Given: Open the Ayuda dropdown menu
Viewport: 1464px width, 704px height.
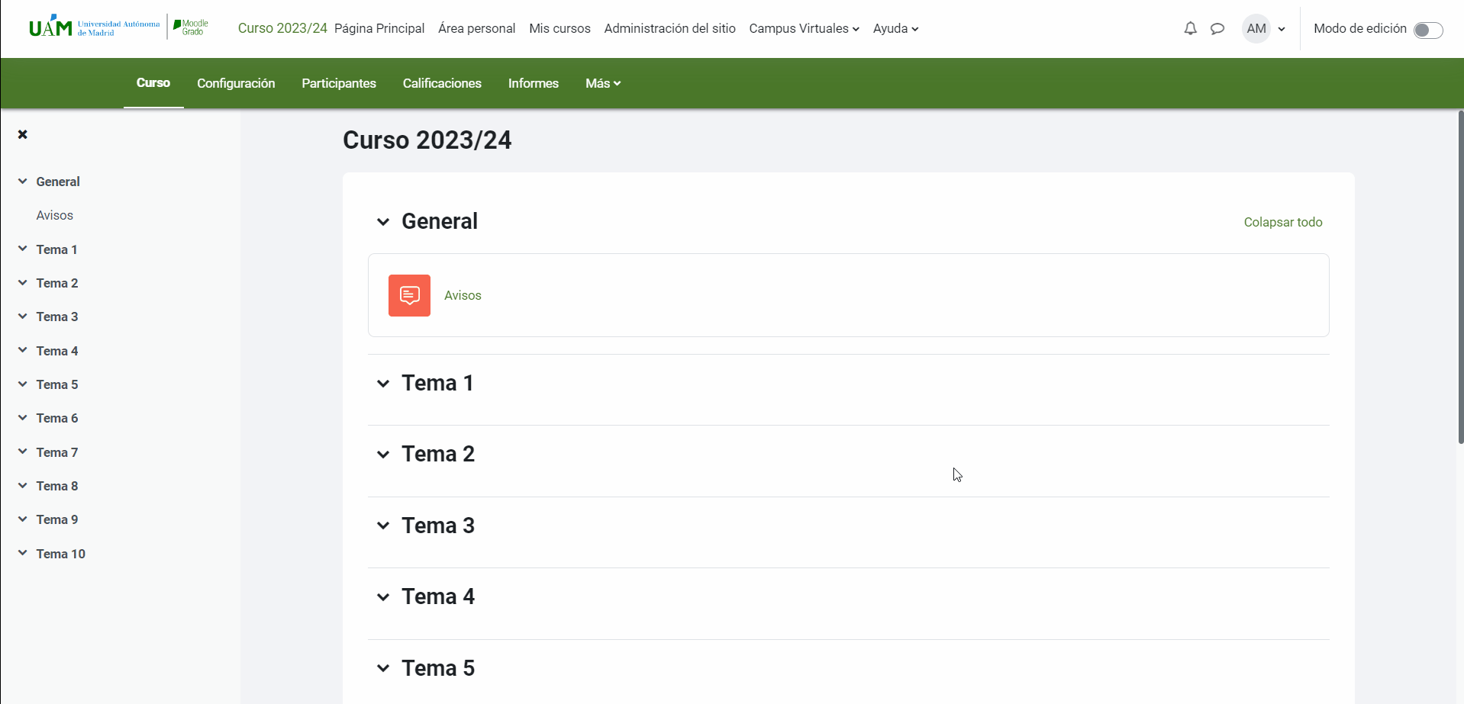Looking at the screenshot, I should 895,29.
